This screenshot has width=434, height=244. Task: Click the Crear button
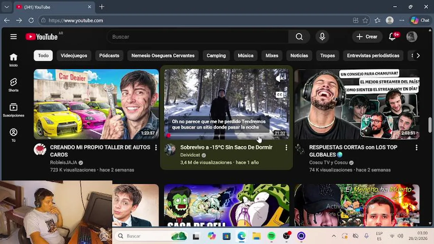tap(367, 37)
